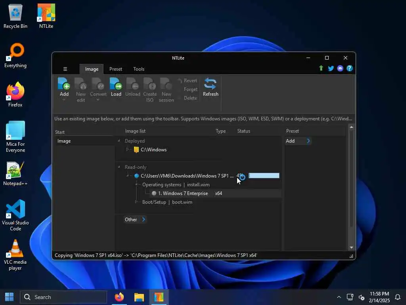Click the Image list column header
This screenshot has width=406, height=305.
[x=135, y=131]
